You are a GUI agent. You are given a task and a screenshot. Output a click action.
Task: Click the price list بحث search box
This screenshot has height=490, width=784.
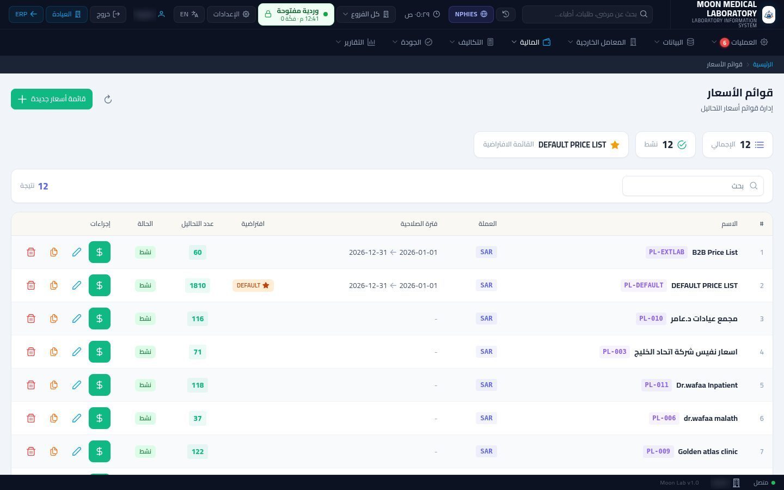tap(693, 186)
